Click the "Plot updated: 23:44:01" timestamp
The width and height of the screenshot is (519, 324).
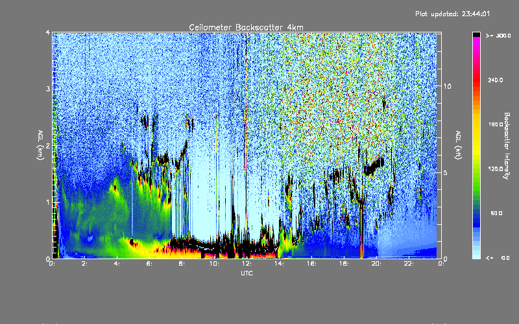452,14
